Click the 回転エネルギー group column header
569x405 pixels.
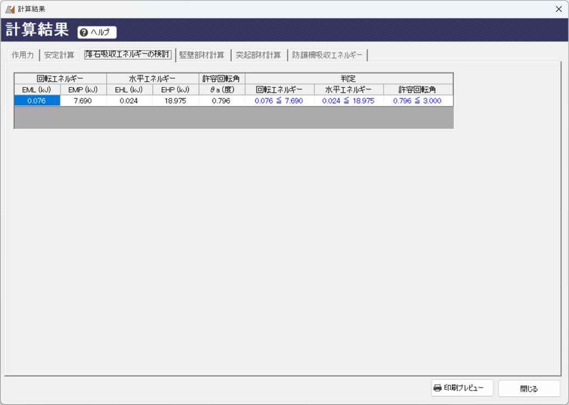tap(60, 78)
